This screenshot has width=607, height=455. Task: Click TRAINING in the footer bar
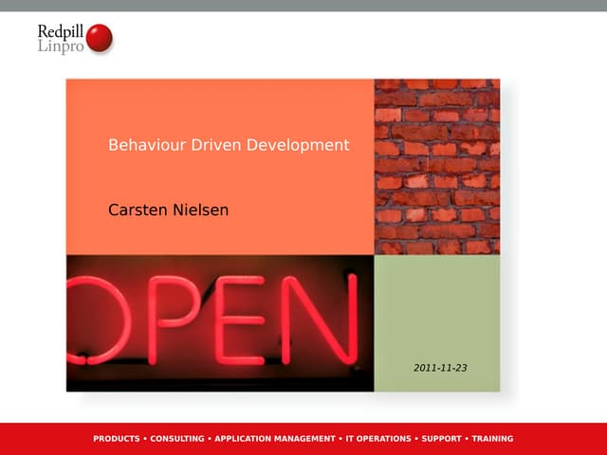[492, 439]
